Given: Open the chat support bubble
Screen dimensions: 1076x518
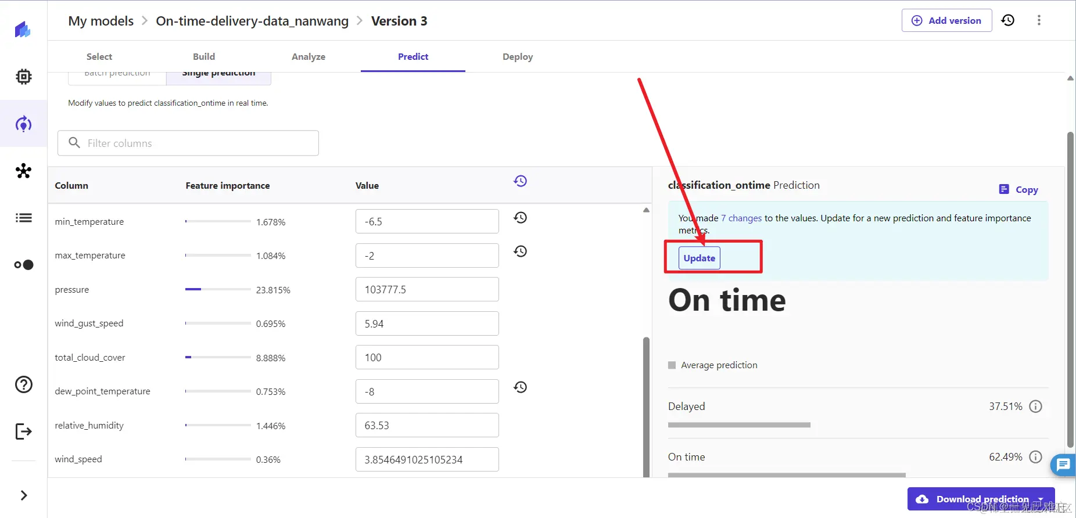Looking at the screenshot, I should pos(1063,465).
